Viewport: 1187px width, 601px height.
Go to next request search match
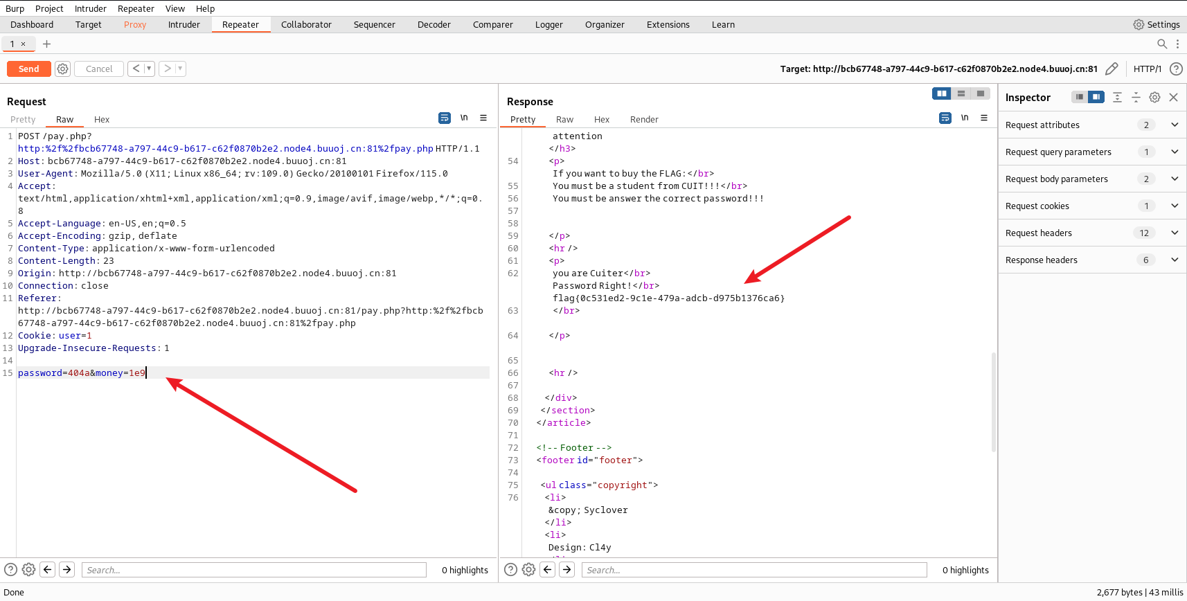pyautogui.click(x=66, y=569)
